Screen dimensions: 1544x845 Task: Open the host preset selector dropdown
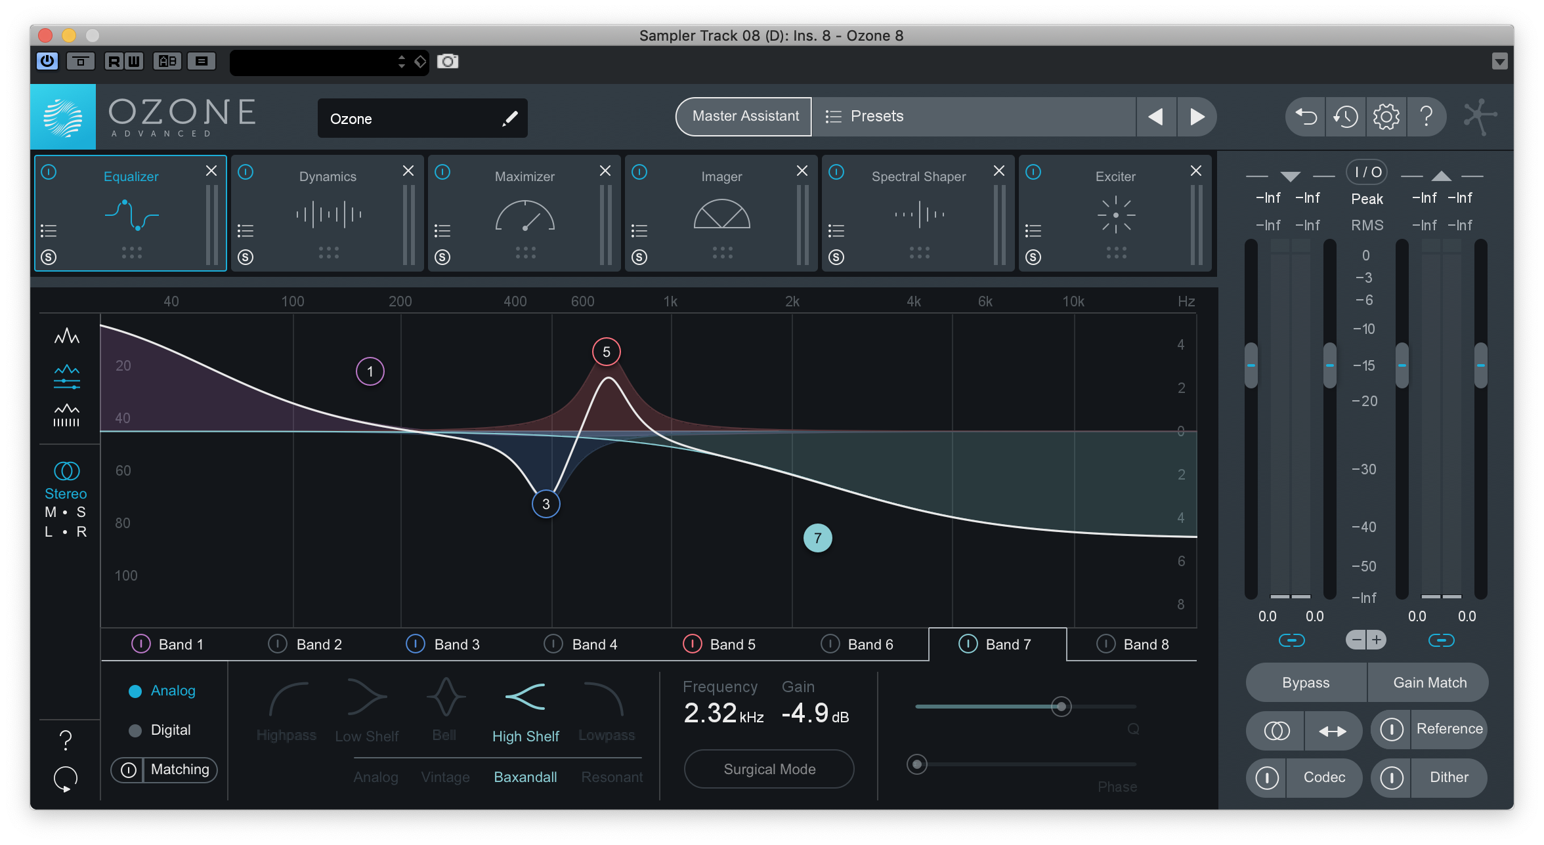329,62
